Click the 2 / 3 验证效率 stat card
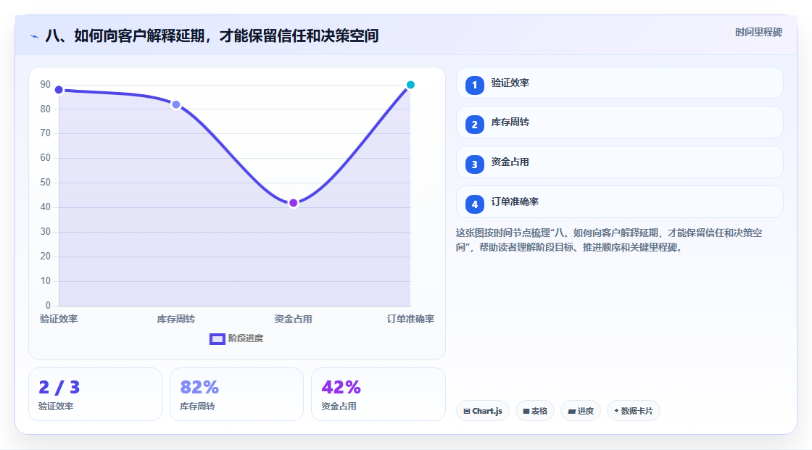812x450 pixels. point(95,394)
